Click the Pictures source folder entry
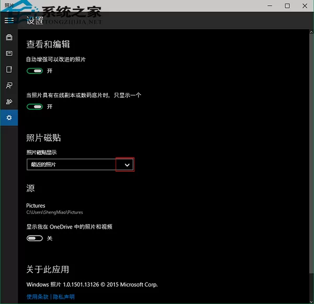This screenshot has width=314, height=304. [54, 209]
